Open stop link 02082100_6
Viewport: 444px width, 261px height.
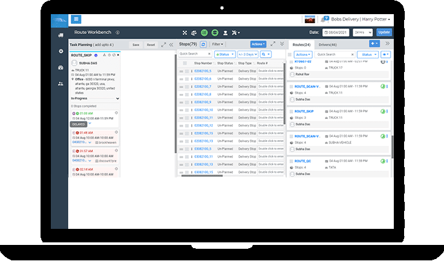coord(203,79)
